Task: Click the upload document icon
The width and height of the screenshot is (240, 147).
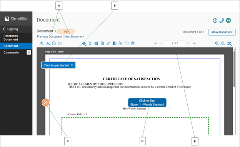Action: [x=42, y=43]
